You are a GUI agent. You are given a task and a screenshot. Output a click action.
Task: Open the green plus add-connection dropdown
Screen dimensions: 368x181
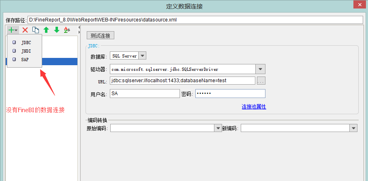click(x=13, y=30)
